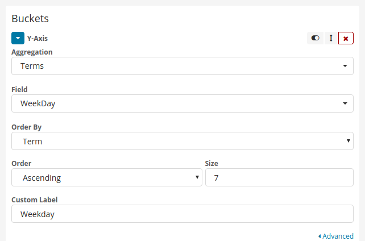365x241 pixels.
Task: Collapse the Y-Axis bucket using blue caret
Action: [18, 38]
